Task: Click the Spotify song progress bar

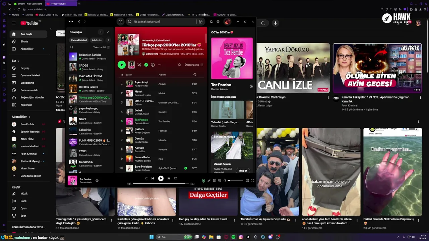Action: 160,184
